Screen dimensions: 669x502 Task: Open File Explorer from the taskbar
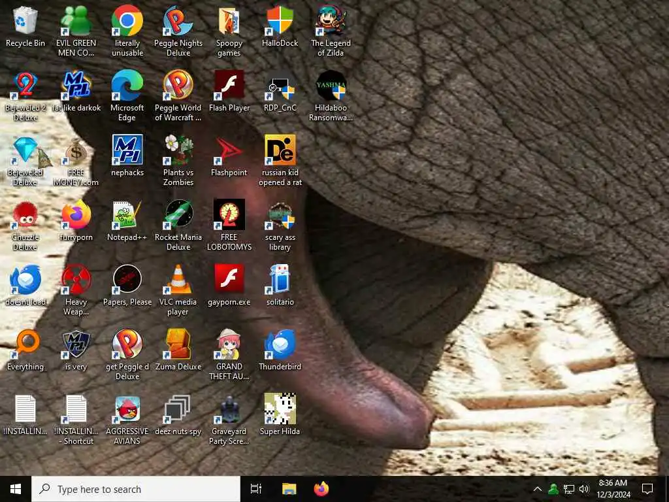289,489
